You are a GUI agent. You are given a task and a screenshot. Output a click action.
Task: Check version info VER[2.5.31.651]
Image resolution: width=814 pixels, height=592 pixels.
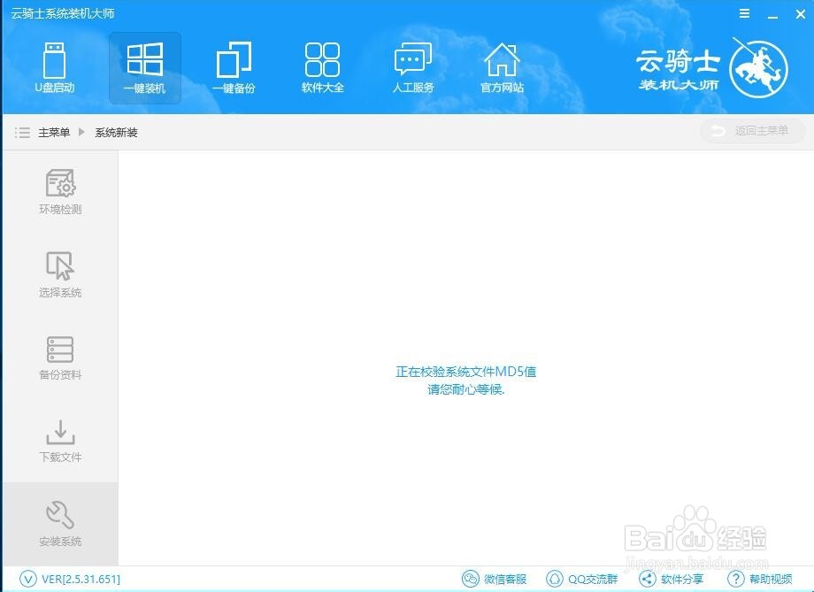coord(66,579)
